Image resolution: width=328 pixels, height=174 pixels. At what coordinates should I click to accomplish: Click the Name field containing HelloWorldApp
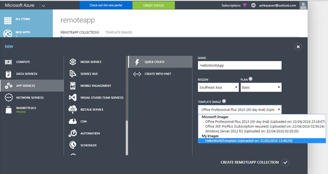(240, 66)
